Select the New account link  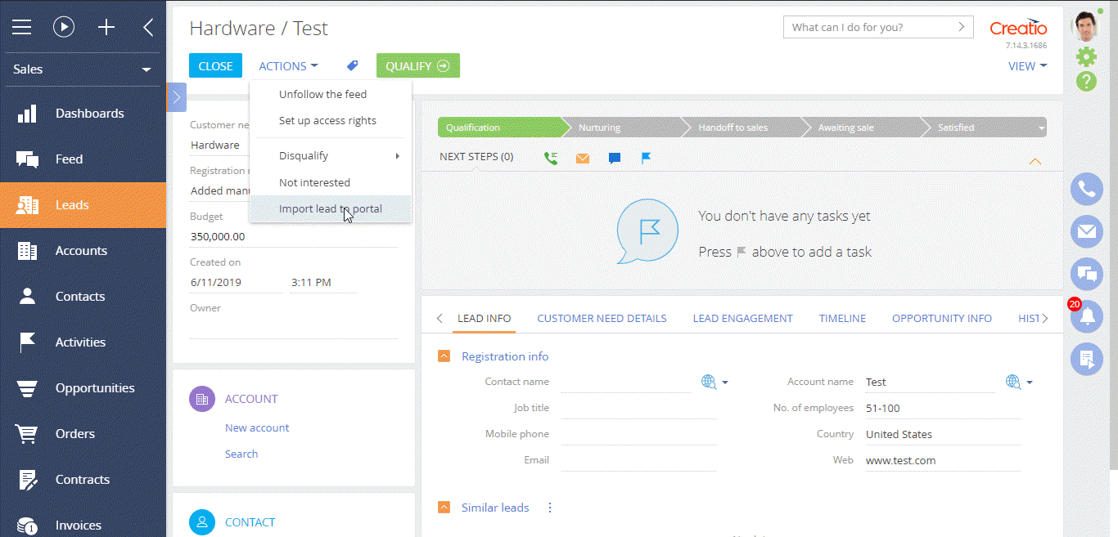[256, 427]
